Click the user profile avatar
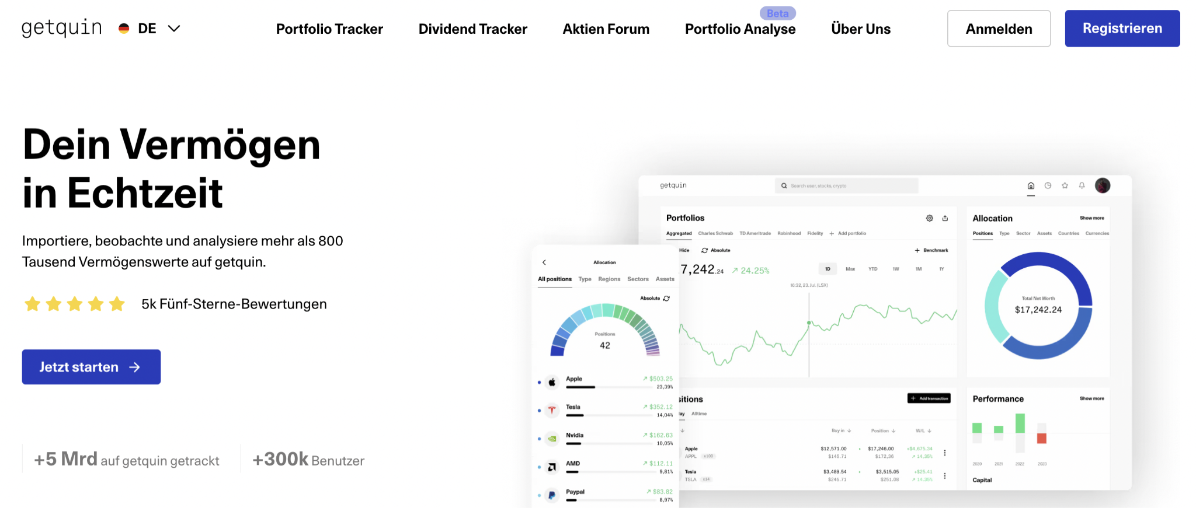This screenshot has height=508, width=1196. coord(1102,185)
